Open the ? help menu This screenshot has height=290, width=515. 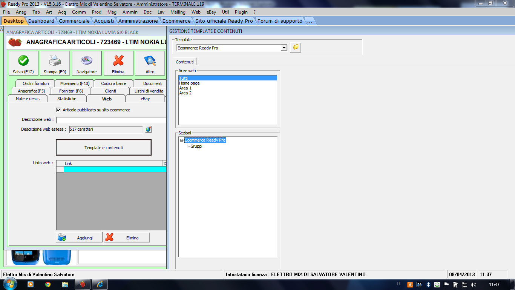(255, 12)
